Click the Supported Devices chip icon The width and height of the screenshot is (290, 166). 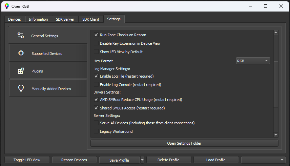click(21, 53)
